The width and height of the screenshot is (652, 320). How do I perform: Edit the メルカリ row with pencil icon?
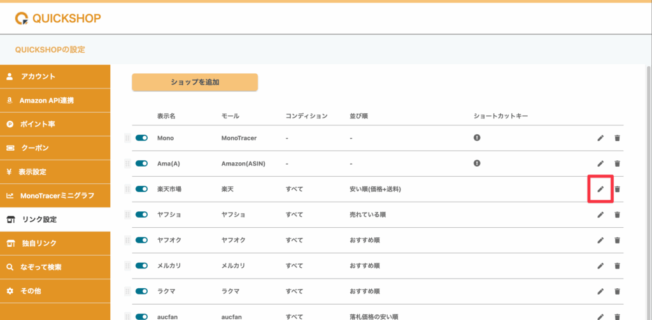[600, 265]
